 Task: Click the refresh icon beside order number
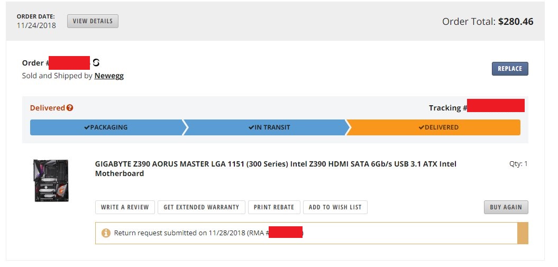(x=96, y=62)
